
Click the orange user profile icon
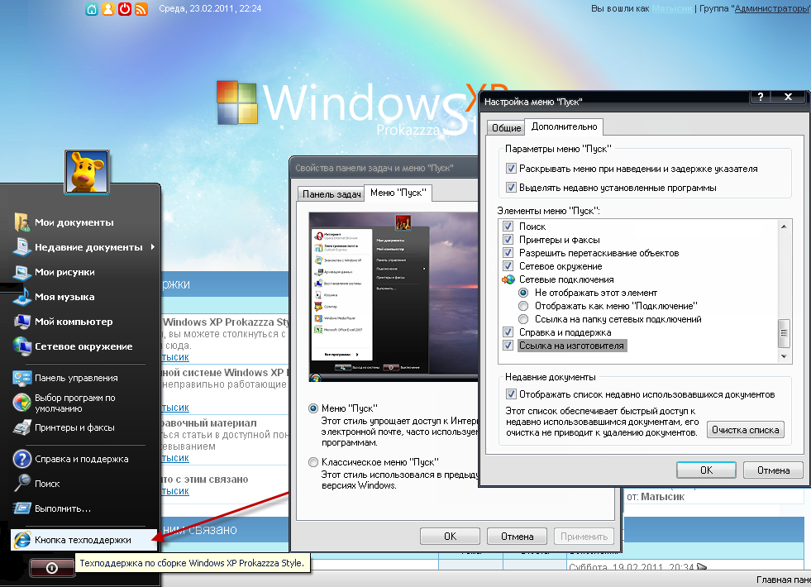click(x=108, y=9)
